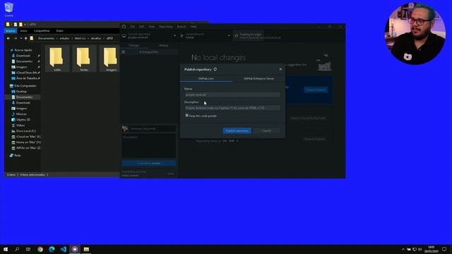The height and width of the screenshot is (254, 452).
Task: Open the Repository menu in GitHub Desktop
Action: (166, 27)
